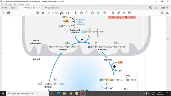Screen dimensions: 171x96
Task: Click the 'Matriz mitocondrial' label
Action: tap(36, 42)
